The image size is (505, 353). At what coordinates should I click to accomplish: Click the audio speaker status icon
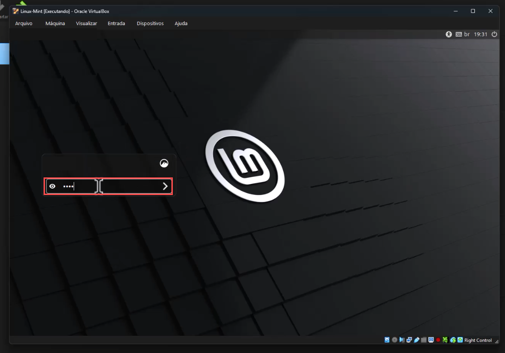point(402,340)
